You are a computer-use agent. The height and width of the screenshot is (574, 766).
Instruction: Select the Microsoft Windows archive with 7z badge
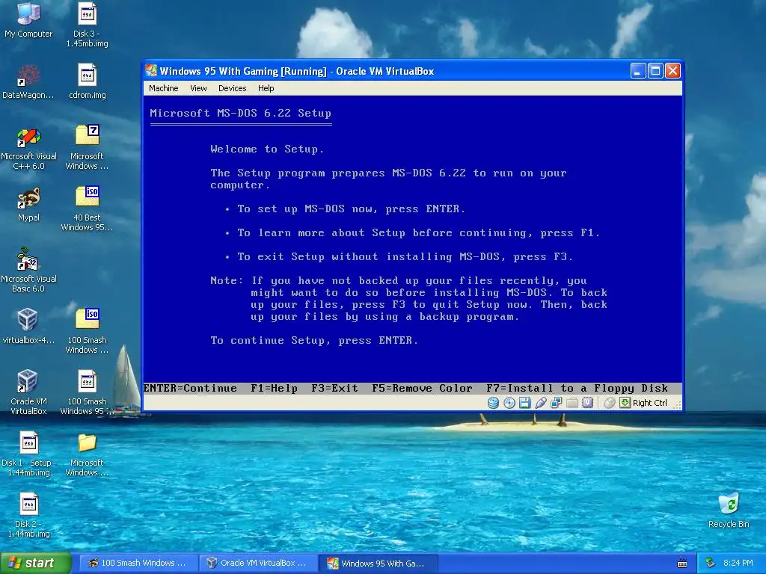[87, 148]
